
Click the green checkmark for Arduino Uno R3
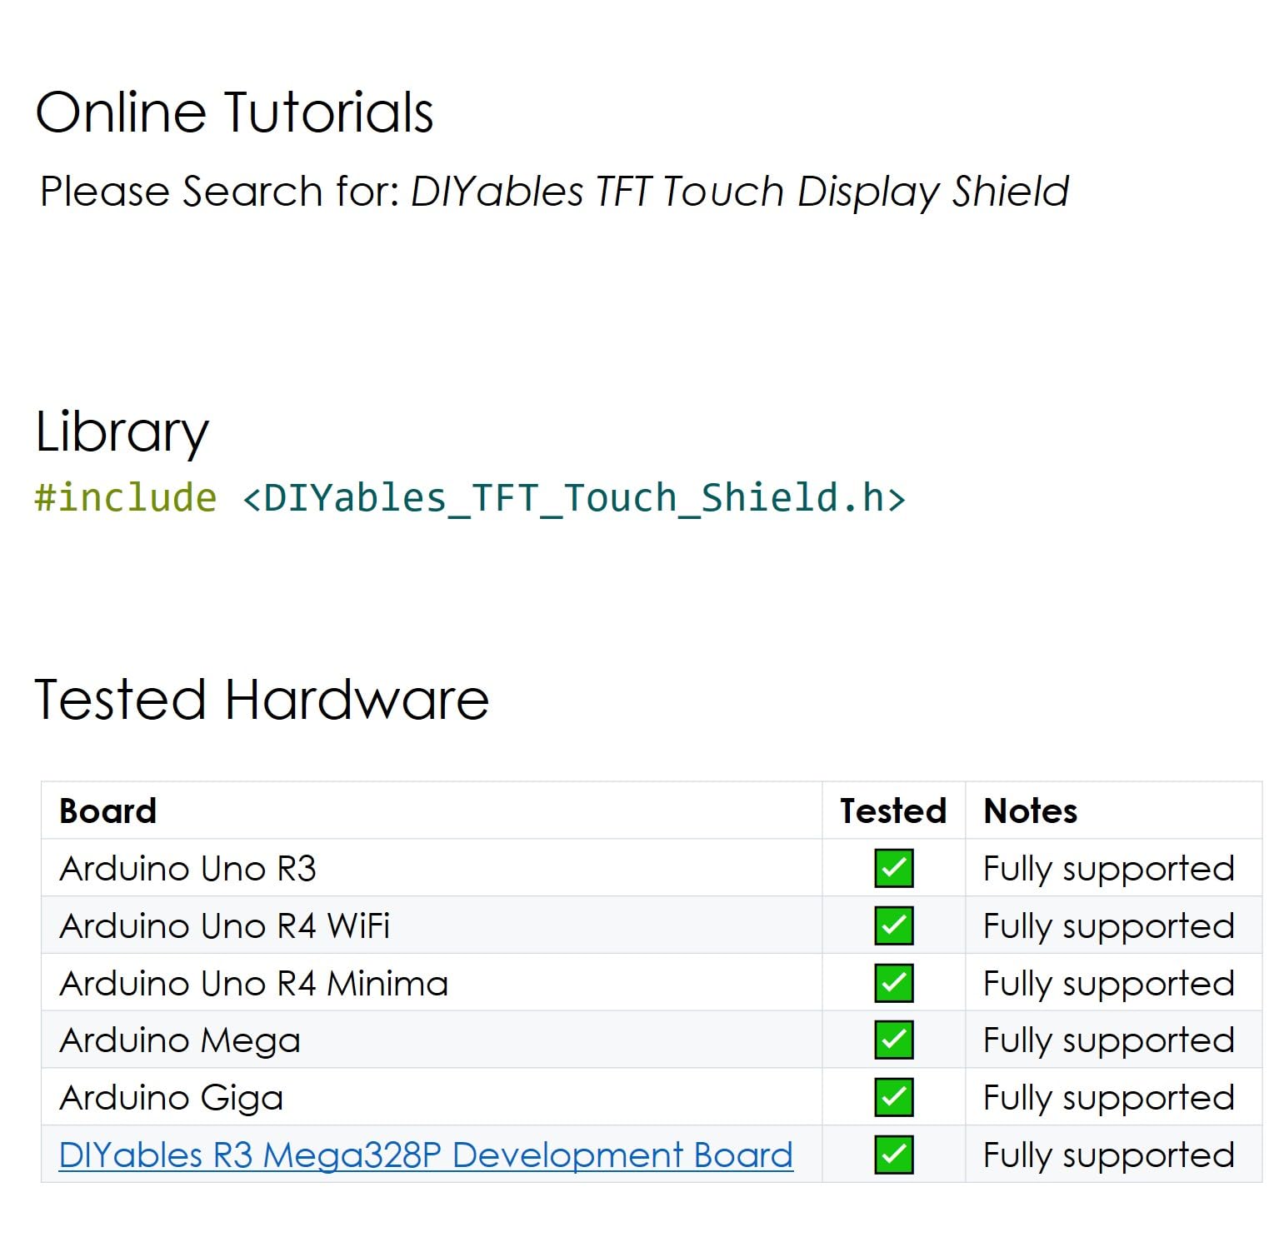894,868
